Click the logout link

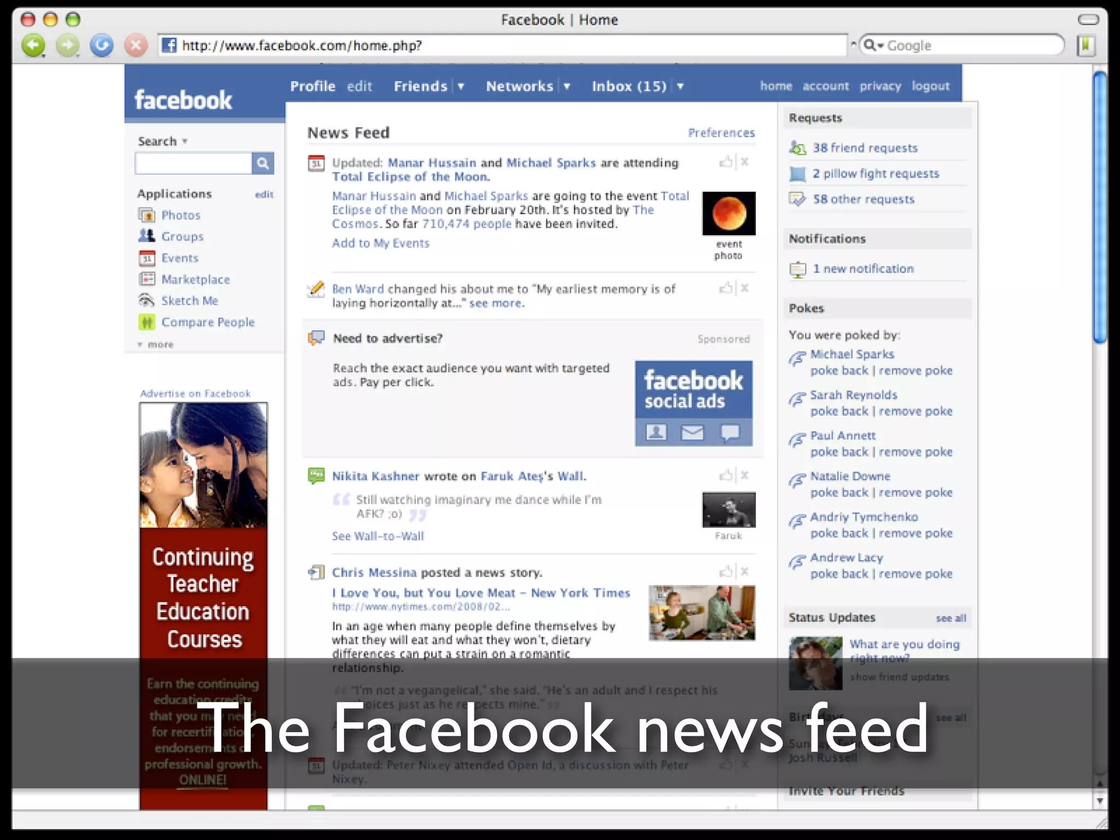pyautogui.click(x=931, y=86)
